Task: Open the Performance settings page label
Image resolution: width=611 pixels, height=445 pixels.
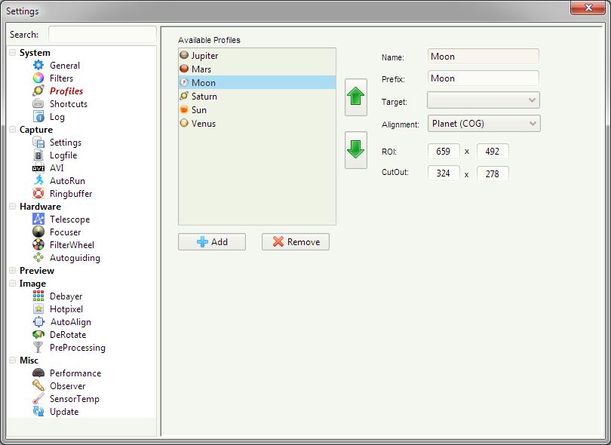Action: (x=75, y=373)
